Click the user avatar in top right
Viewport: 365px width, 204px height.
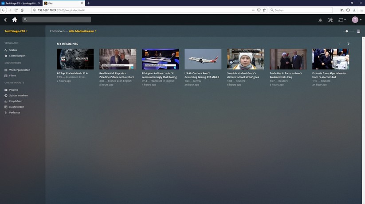pos(355,20)
